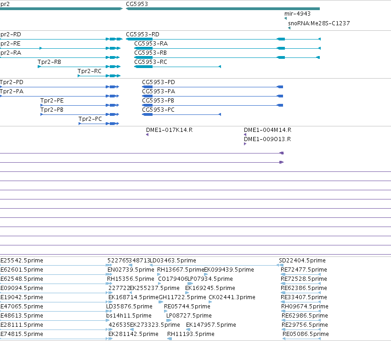Image resolution: width=391 pixels, height=341 pixels.
Task: Open the RE33407.5prime EST label
Action: (304, 298)
